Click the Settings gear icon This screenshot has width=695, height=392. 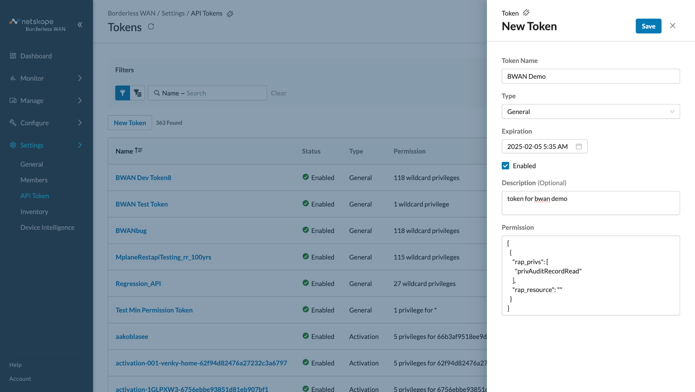(13, 145)
